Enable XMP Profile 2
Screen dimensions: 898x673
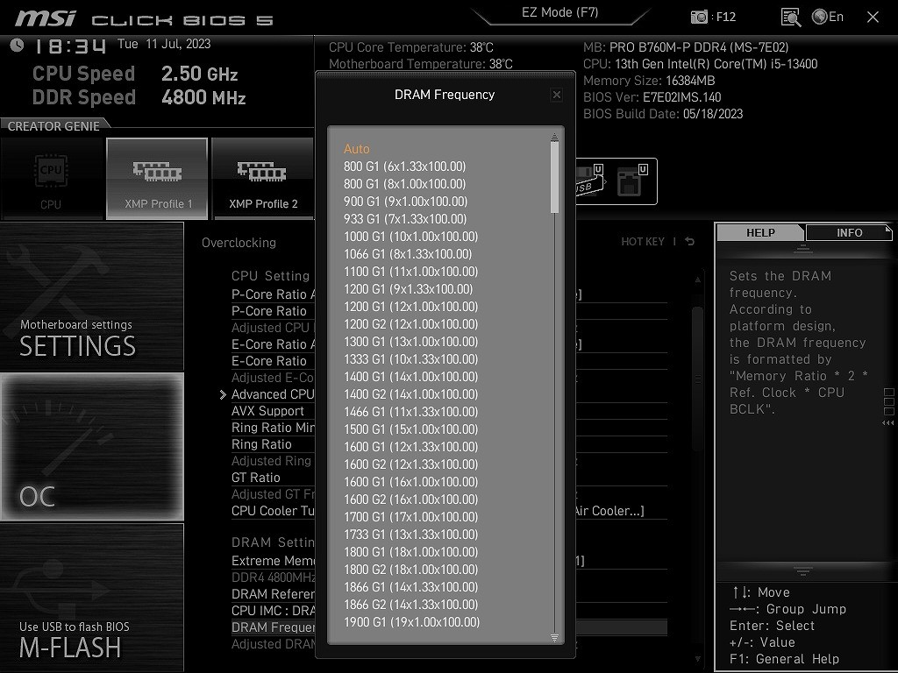tap(263, 179)
